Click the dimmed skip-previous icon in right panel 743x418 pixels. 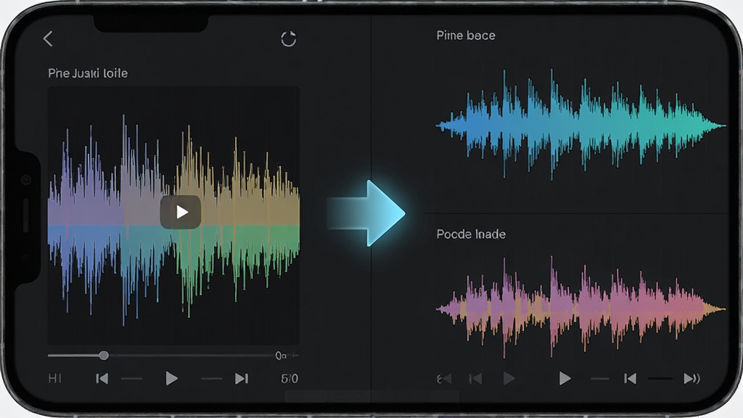tap(475, 378)
